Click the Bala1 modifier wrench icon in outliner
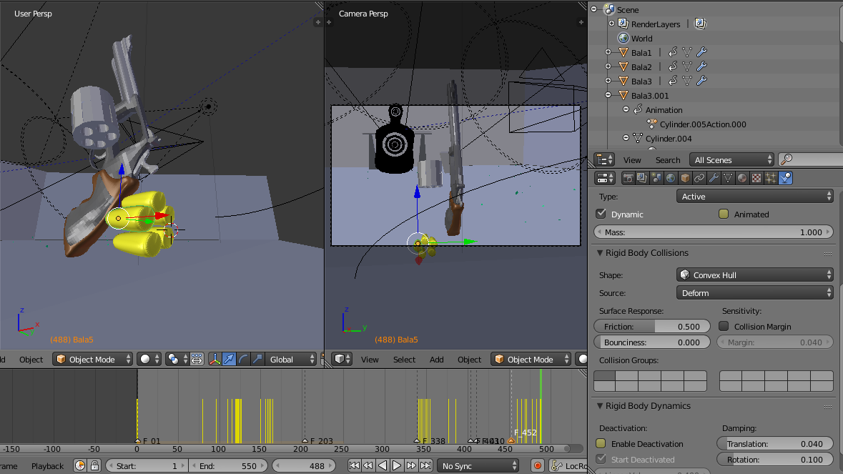This screenshot has height=474, width=843. 701,52
